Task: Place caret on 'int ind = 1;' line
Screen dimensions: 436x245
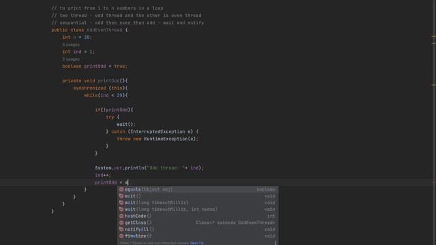Action: click(x=78, y=52)
